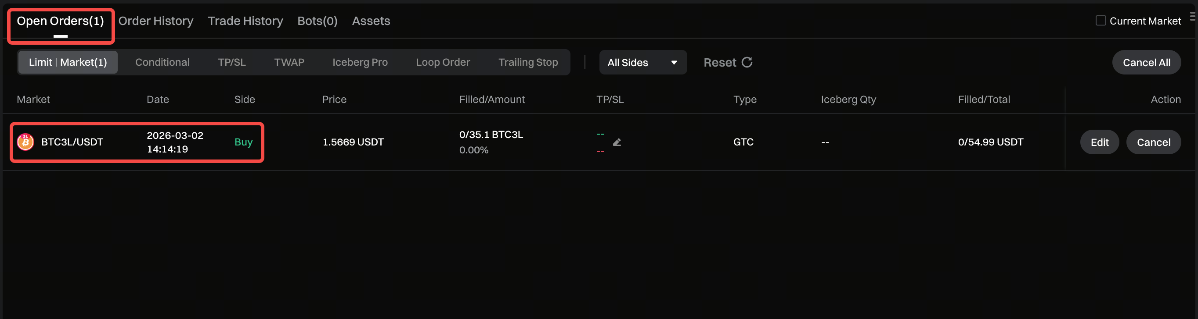Select the Loop Order filter
Image resolution: width=1198 pixels, height=319 pixels.
pyautogui.click(x=443, y=62)
